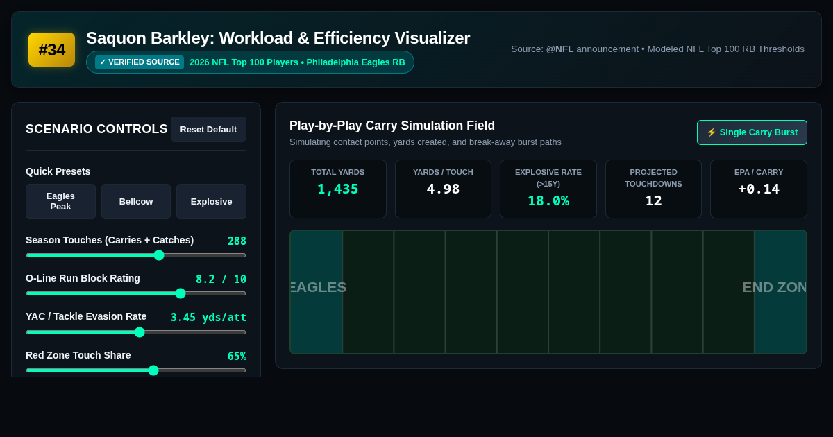
Task: Click the #34 rank badge
Action: pos(51,49)
